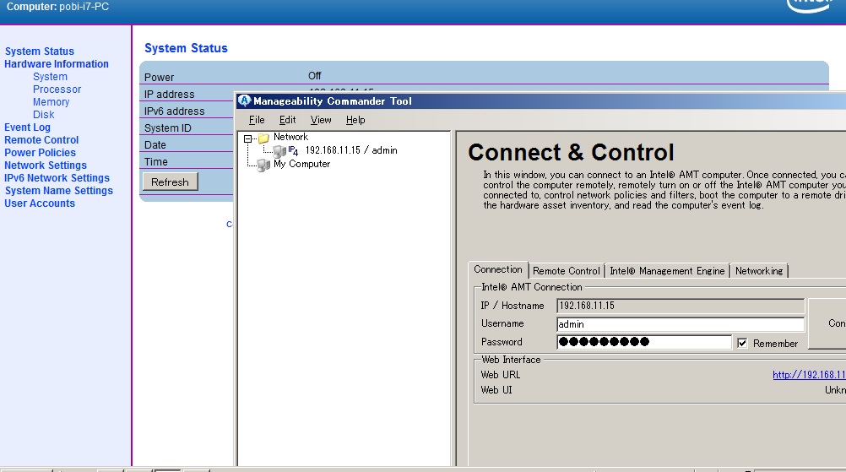Select the My Computer tree entry
Viewport: 846px width, 472px height.
click(301, 164)
